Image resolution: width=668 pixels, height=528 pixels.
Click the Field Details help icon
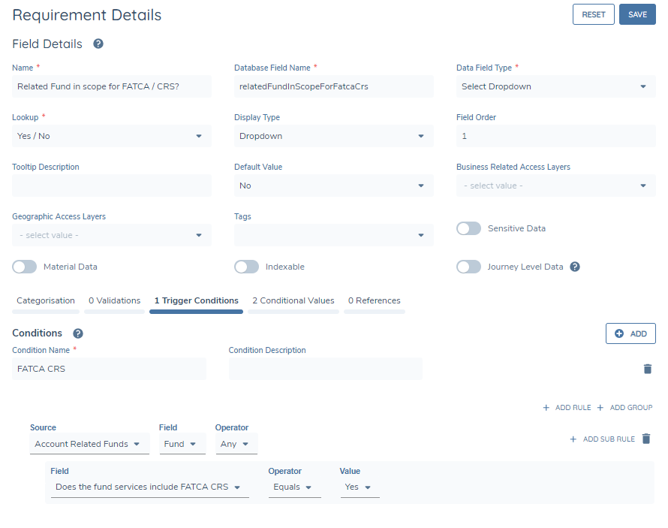[x=98, y=44]
